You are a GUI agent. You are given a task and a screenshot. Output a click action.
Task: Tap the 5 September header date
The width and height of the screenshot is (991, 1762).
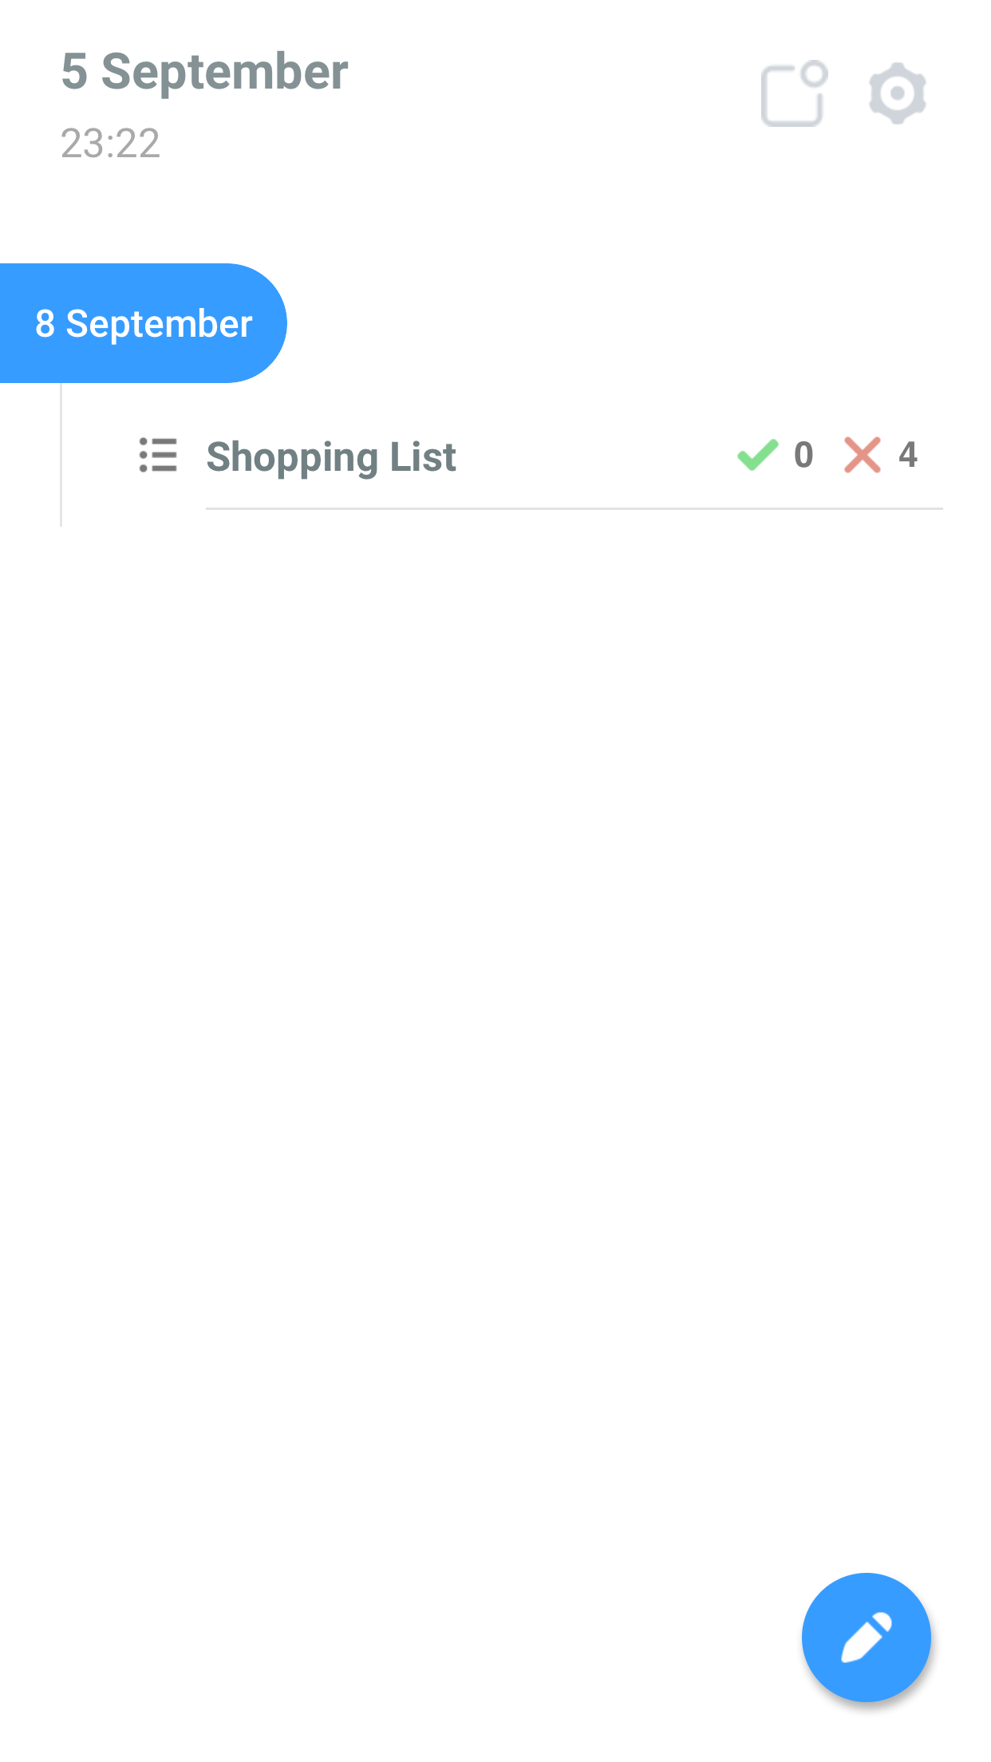[204, 72]
